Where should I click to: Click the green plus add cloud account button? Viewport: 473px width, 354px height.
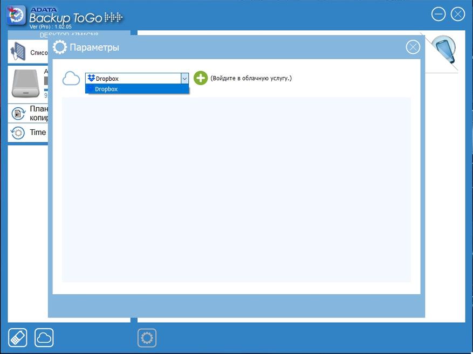click(201, 78)
